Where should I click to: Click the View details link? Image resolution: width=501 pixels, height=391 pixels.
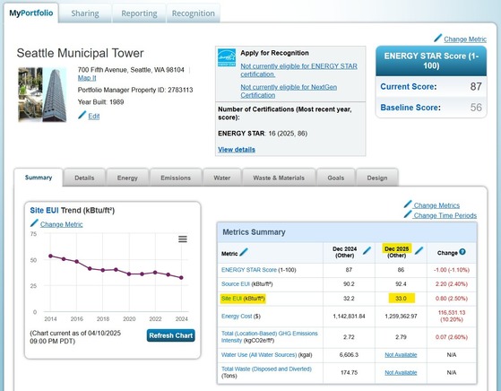(x=237, y=149)
